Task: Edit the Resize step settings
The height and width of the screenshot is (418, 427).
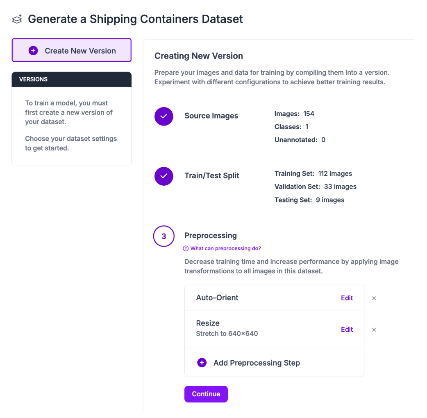Action: pyautogui.click(x=347, y=329)
